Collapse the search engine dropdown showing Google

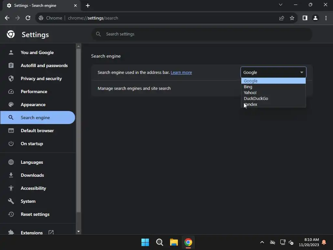coord(273,72)
